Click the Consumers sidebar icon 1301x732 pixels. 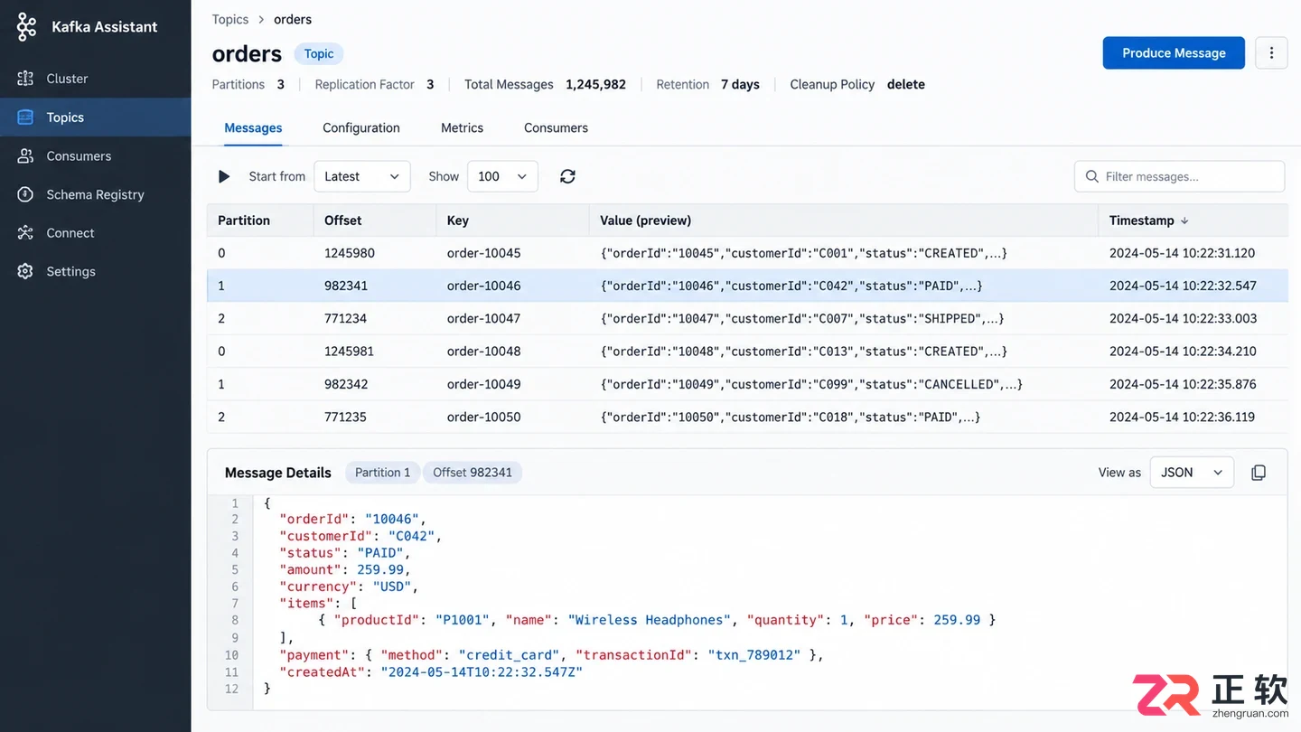coord(25,156)
